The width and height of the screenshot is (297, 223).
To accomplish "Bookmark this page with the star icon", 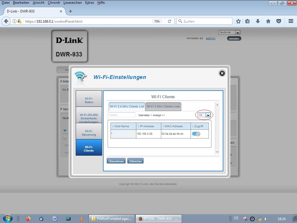I will [238, 21].
